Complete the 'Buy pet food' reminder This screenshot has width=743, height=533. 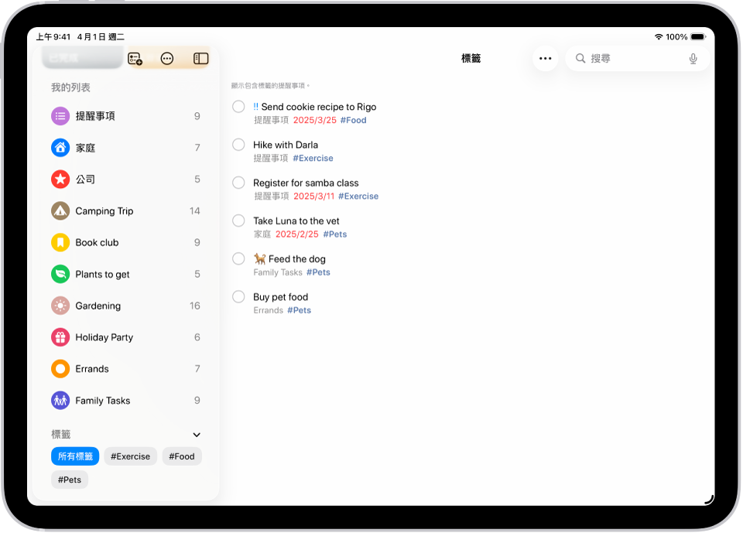click(x=238, y=296)
